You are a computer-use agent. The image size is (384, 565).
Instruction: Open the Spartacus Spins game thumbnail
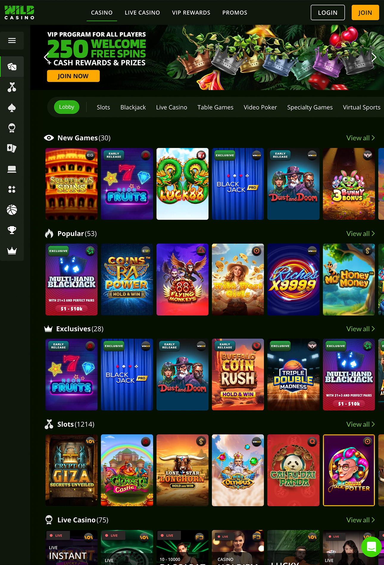tap(71, 184)
